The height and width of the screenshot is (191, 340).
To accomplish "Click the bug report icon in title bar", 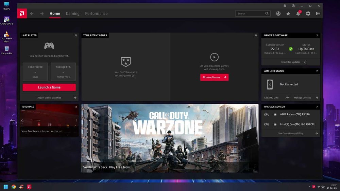I will pos(285,6).
